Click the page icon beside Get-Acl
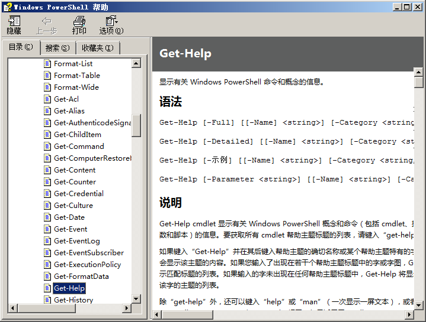426x322 pixels. (47, 99)
